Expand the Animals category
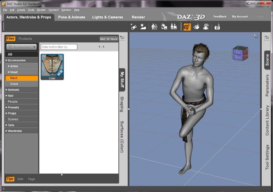Viewport: 273px width, 192px height. 6,90
